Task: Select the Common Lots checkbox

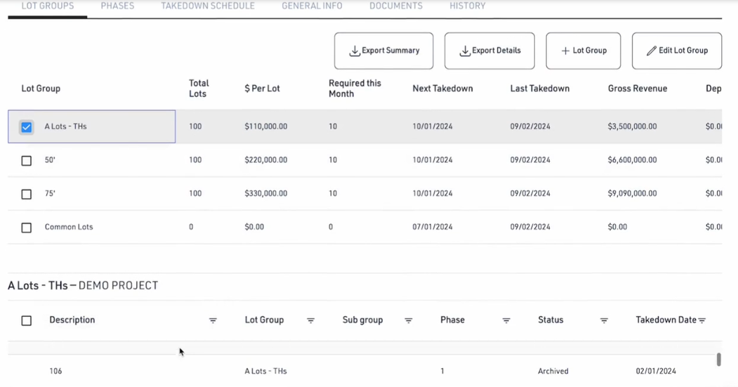Action: [x=27, y=228]
